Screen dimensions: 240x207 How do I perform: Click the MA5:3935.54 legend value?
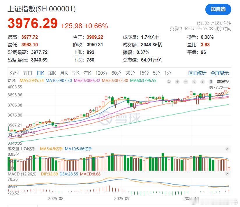coord(32,80)
